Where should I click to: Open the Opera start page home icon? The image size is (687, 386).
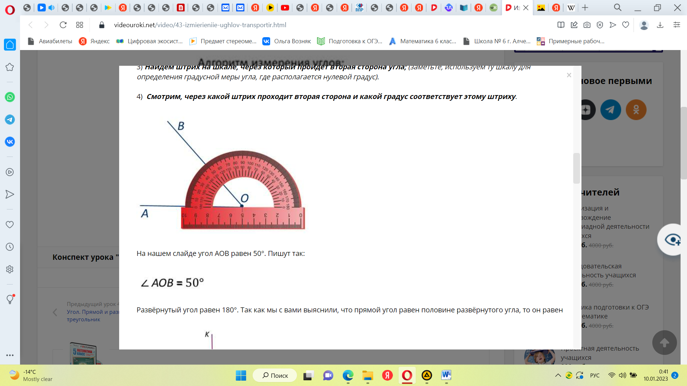coord(10,45)
